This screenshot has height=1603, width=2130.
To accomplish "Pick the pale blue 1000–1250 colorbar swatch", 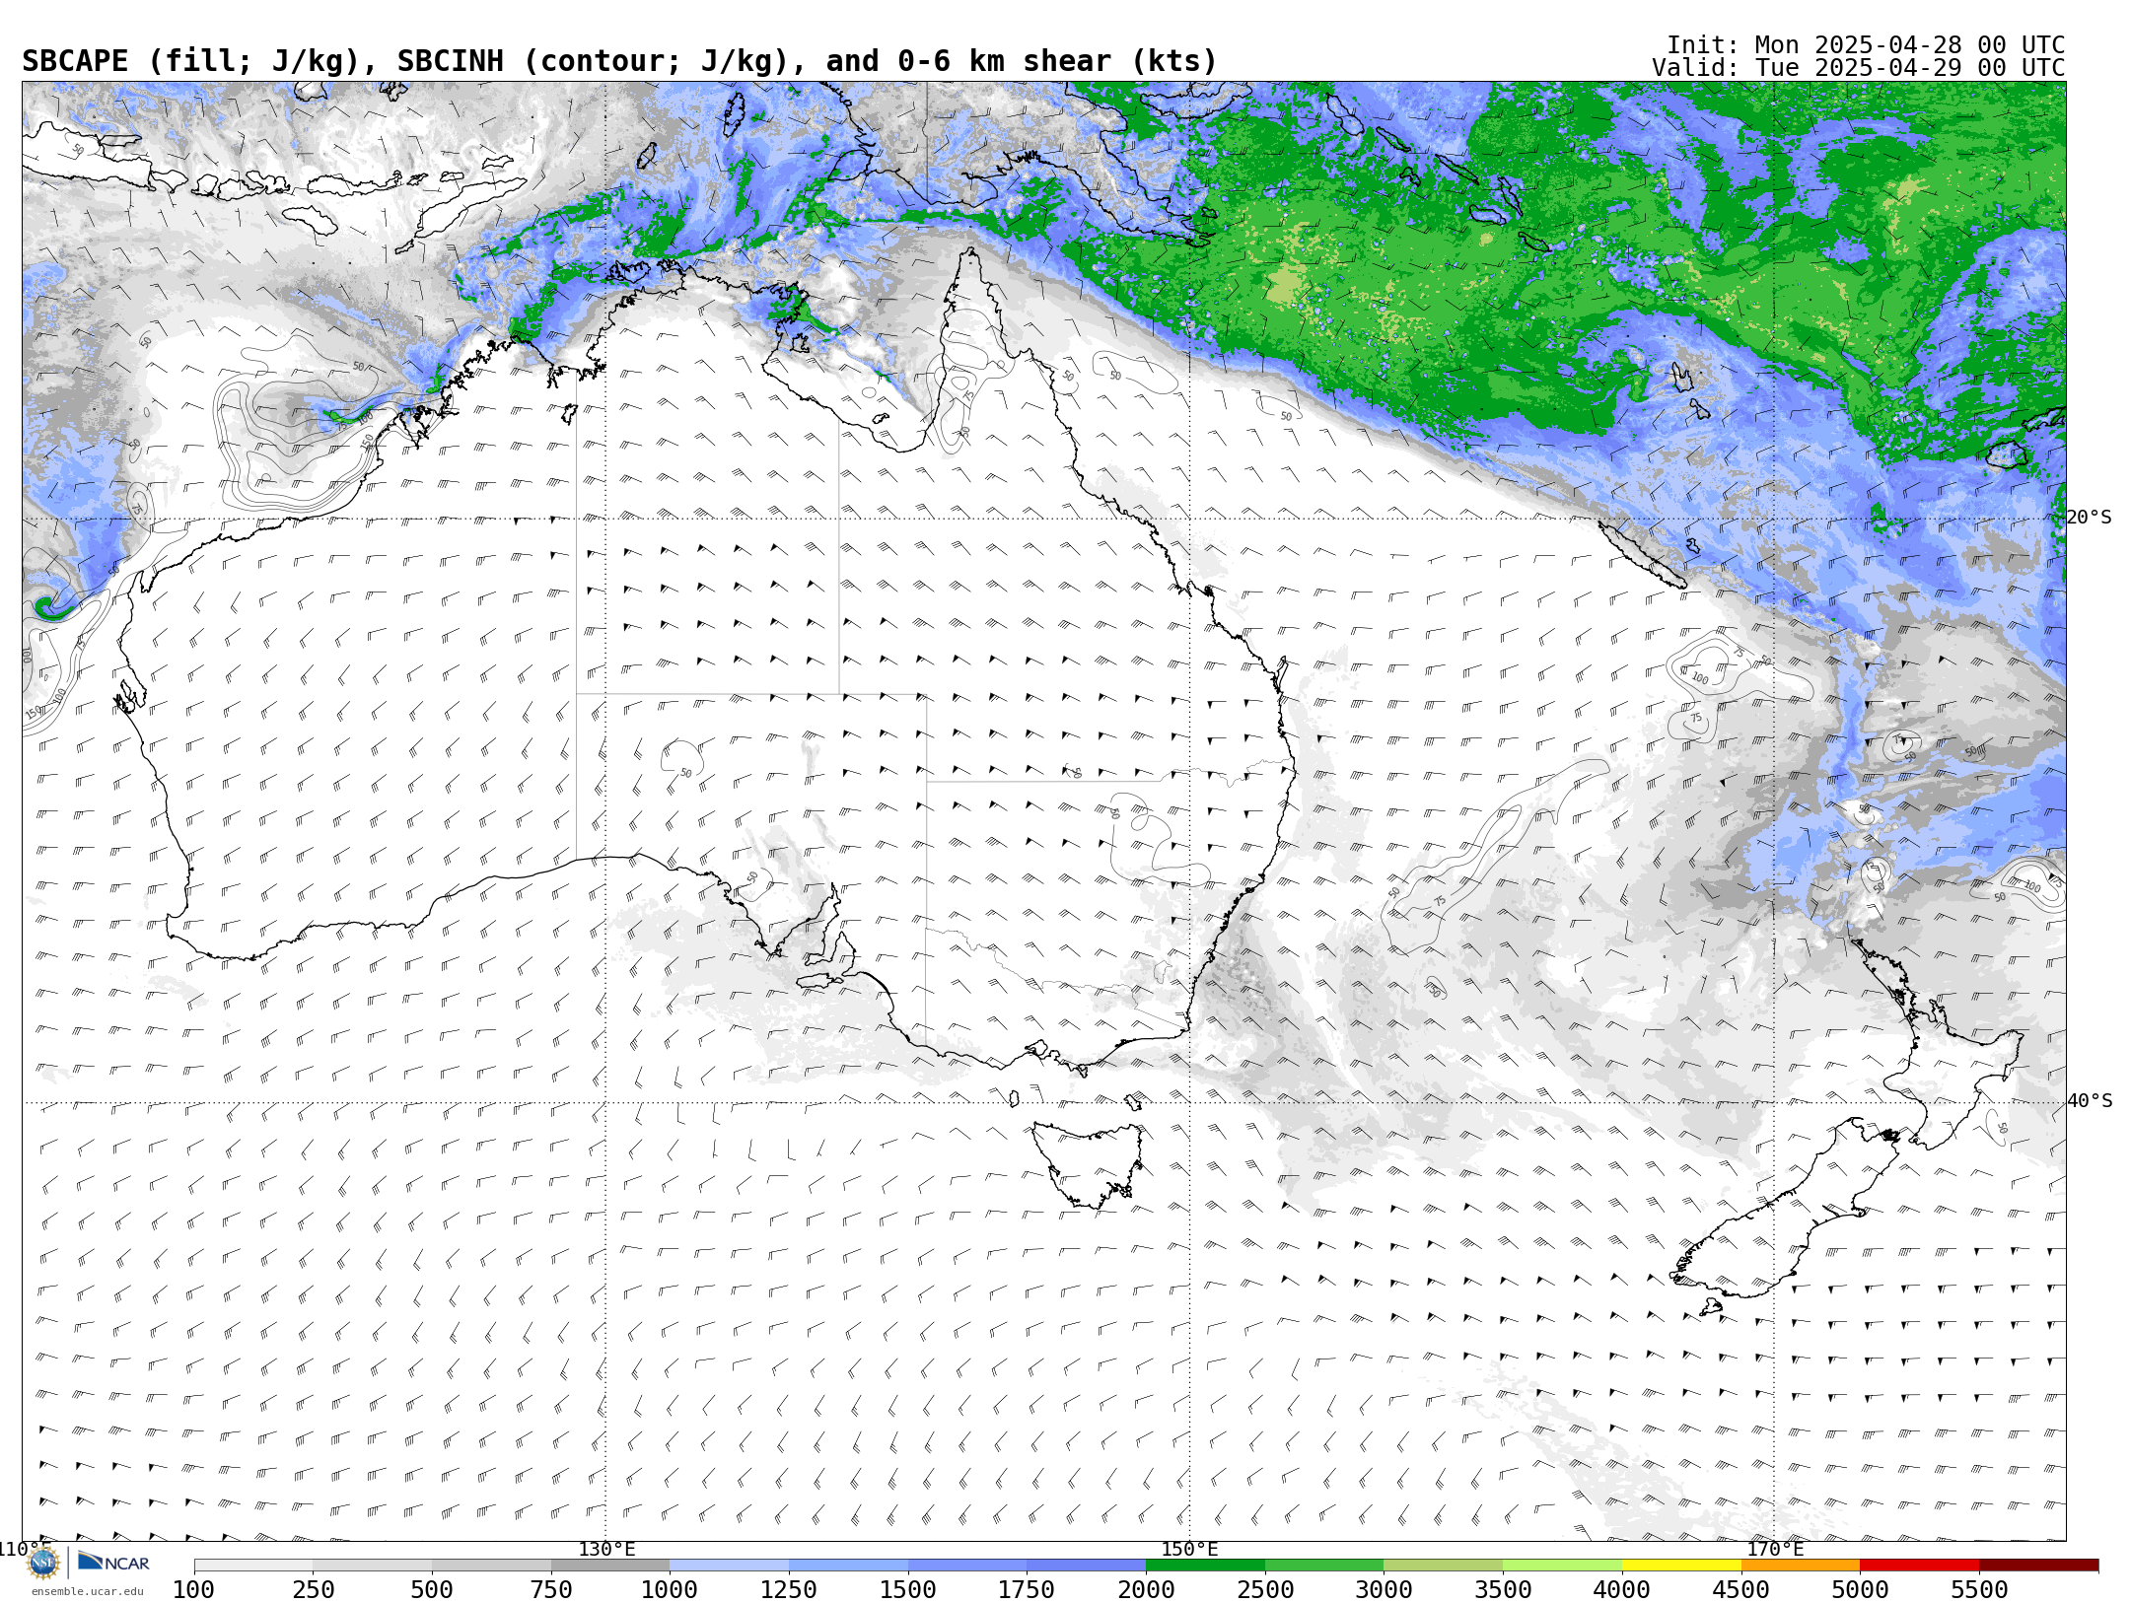I will (730, 1566).
